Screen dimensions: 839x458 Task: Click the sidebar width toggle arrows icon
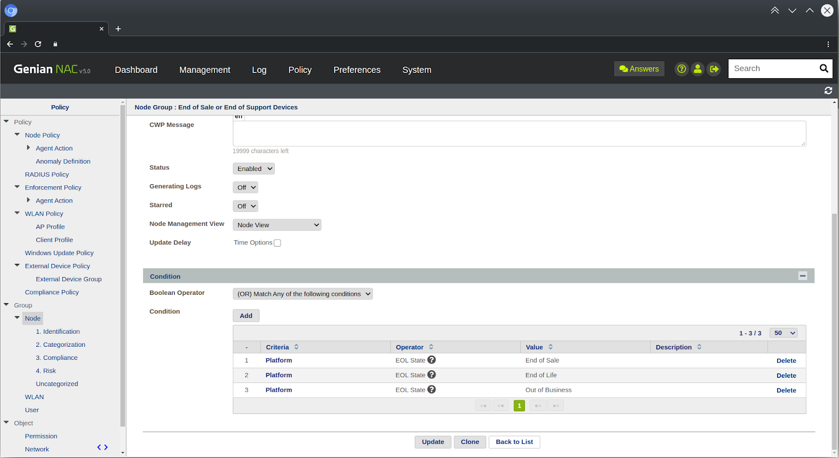pos(102,448)
